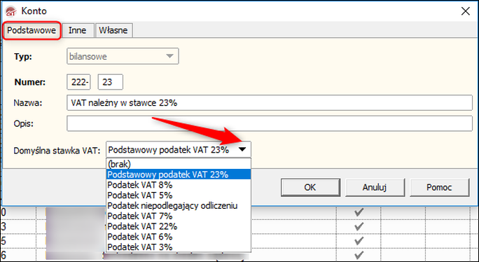Select the Własne tab
Image resolution: width=479 pixels, height=262 pixels.
pyautogui.click(x=113, y=30)
